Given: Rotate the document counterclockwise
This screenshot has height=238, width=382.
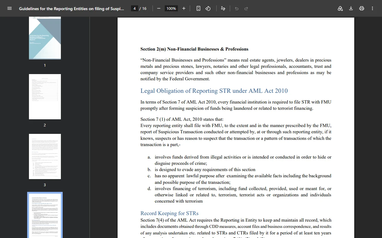Looking at the screenshot, I should click(208, 8).
